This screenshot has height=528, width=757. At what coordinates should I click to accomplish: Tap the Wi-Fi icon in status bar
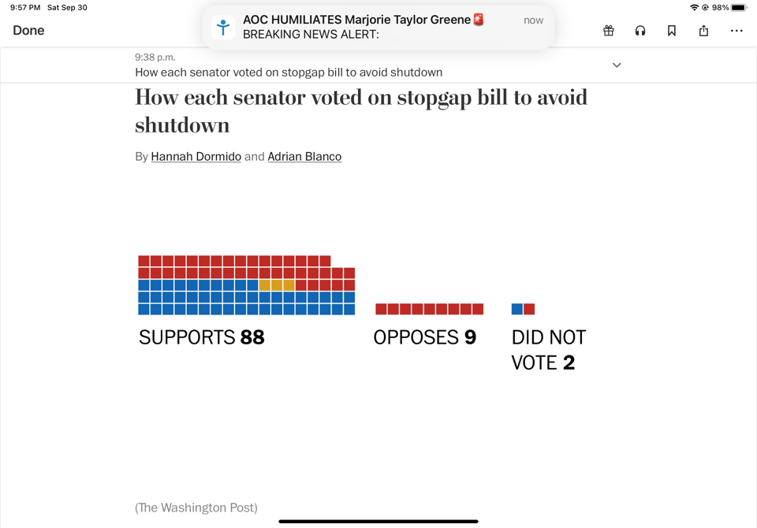pos(694,8)
